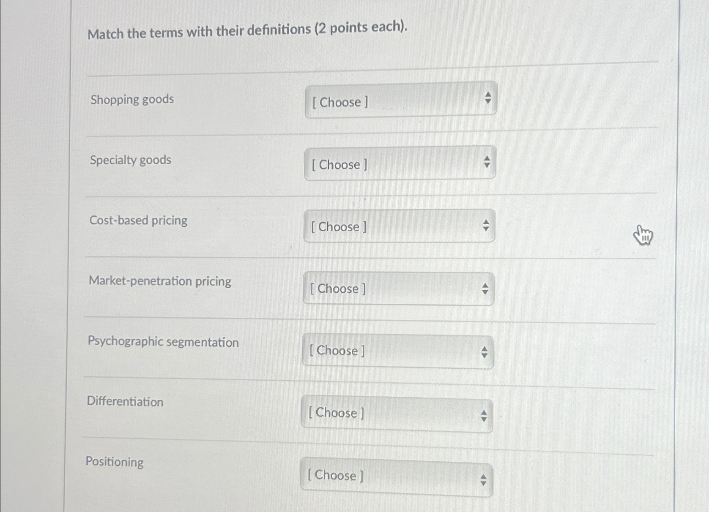
Task: Open the Differentiation definition dropdown
Action: [396, 413]
